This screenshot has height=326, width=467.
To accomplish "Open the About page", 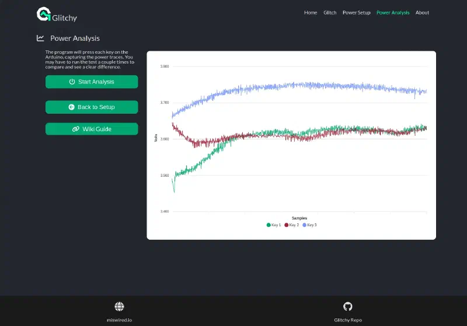I will pos(422,12).
